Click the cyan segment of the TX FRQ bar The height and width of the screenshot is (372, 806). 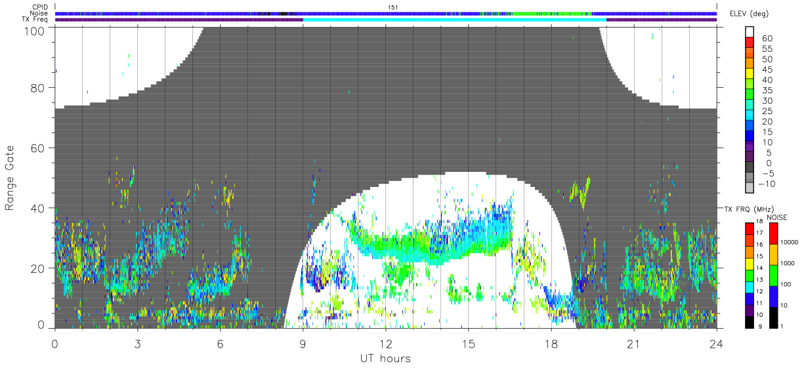(x=749, y=287)
